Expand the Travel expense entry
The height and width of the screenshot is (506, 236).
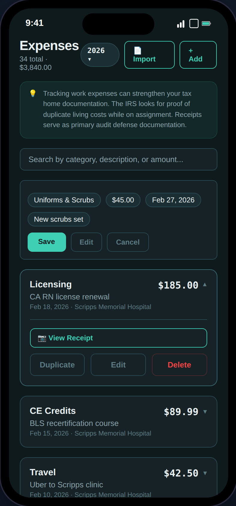click(x=205, y=473)
